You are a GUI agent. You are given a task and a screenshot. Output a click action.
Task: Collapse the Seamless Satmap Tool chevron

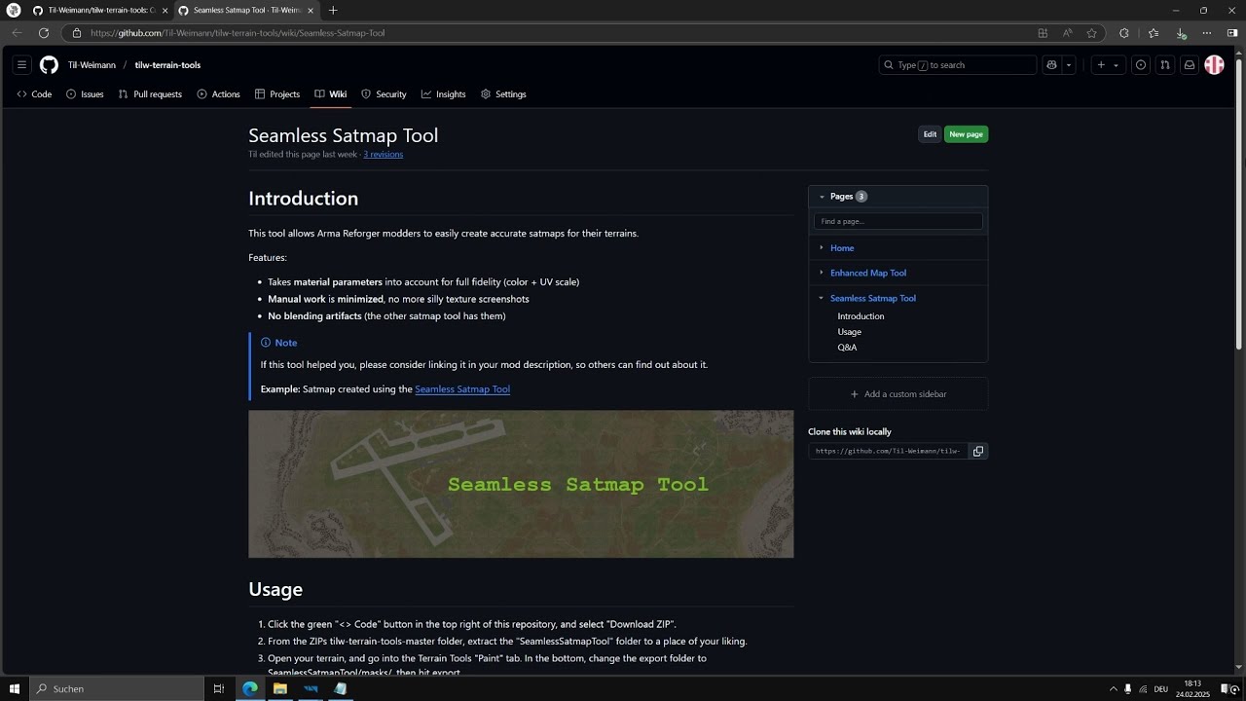click(x=822, y=298)
